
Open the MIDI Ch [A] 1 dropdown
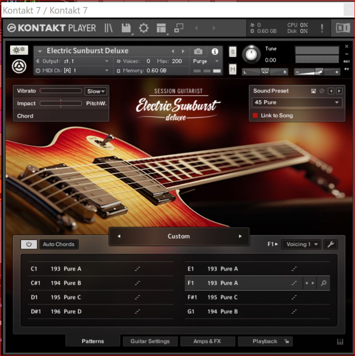(x=72, y=71)
